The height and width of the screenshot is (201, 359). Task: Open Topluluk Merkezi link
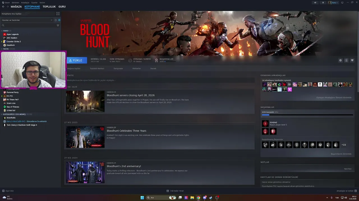97,68
